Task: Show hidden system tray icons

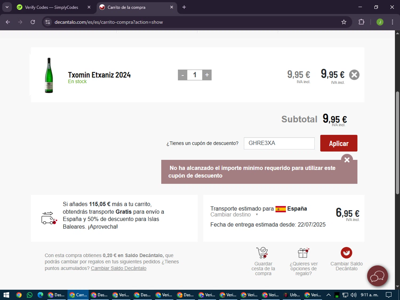Action: 329,295
